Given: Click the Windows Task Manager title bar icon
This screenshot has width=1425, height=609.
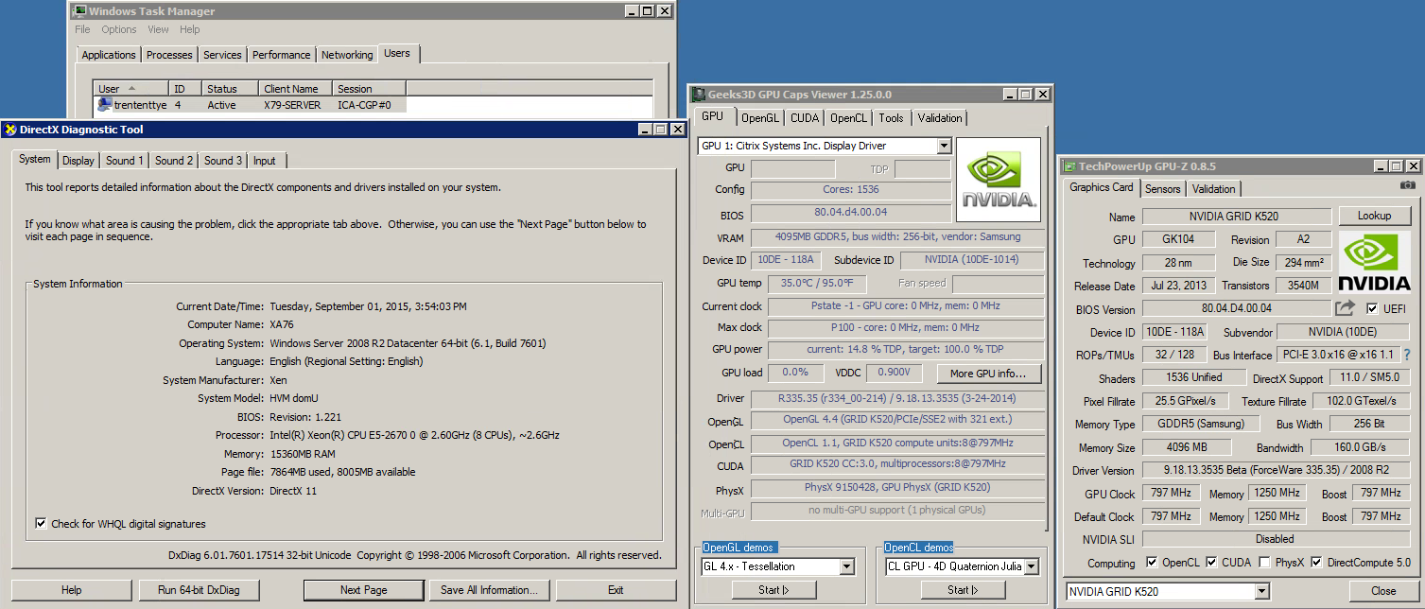Looking at the screenshot, I should [x=79, y=11].
